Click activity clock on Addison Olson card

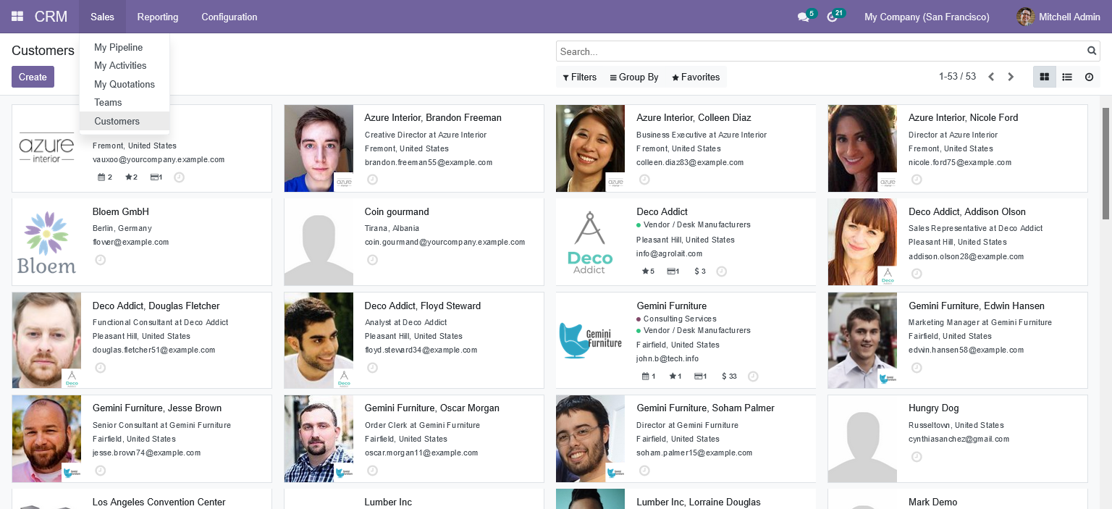tap(917, 274)
